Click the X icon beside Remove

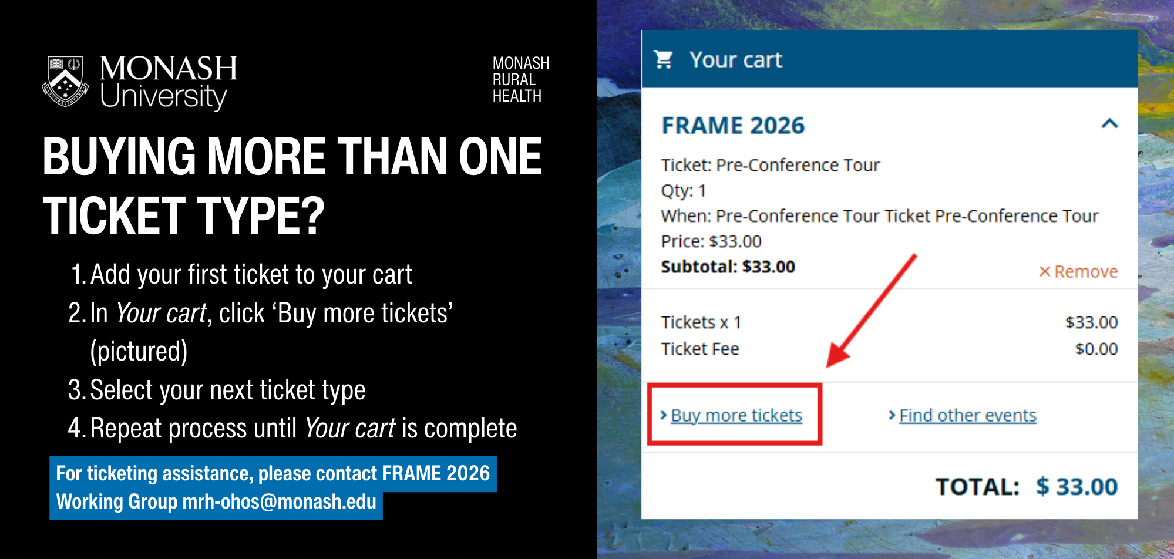point(1044,271)
